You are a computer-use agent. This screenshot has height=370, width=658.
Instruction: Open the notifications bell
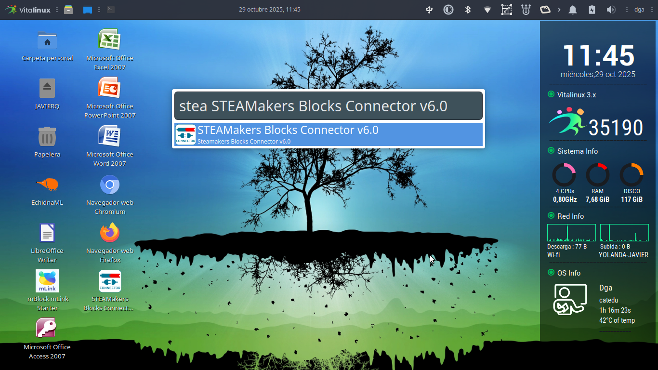point(572,10)
